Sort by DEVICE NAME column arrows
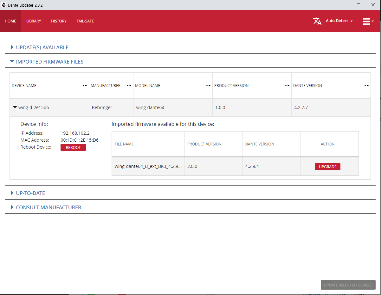Image resolution: width=381 pixels, height=295 pixels. click(85, 86)
